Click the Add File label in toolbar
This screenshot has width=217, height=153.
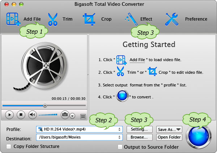click(32, 19)
